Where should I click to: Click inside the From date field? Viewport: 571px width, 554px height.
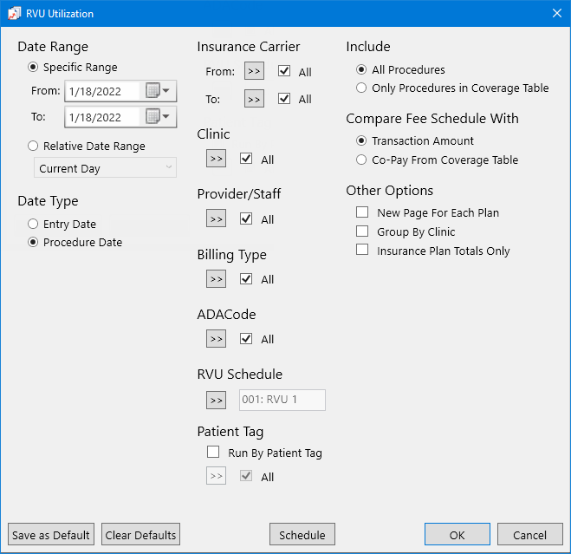click(x=101, y=91)
